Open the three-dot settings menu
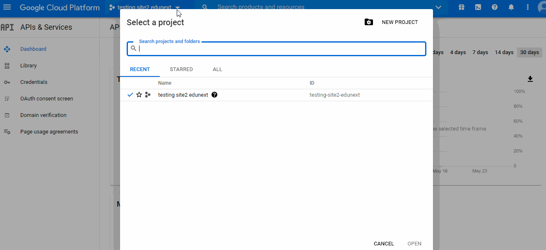The width and height of the screenshot is (546, 250). (x=527, y=7)
